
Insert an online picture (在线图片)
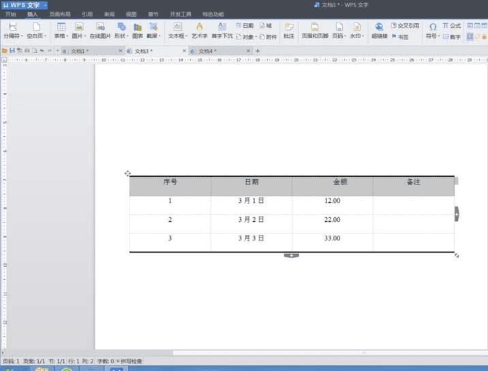(100, 31)
